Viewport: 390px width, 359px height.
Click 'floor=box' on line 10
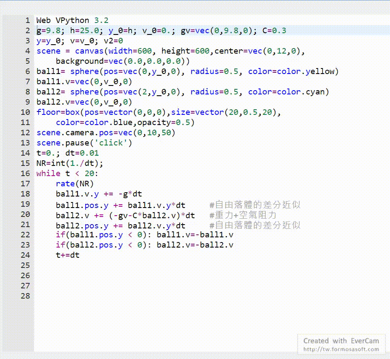pyautogui.click(x=58, y=112)
